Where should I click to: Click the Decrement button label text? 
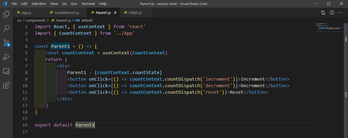click(253, 86)
